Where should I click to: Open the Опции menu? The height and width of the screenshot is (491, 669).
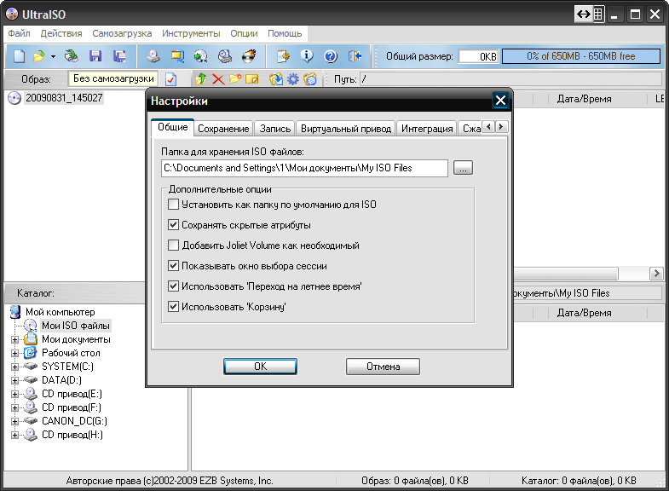click(244, 33)
